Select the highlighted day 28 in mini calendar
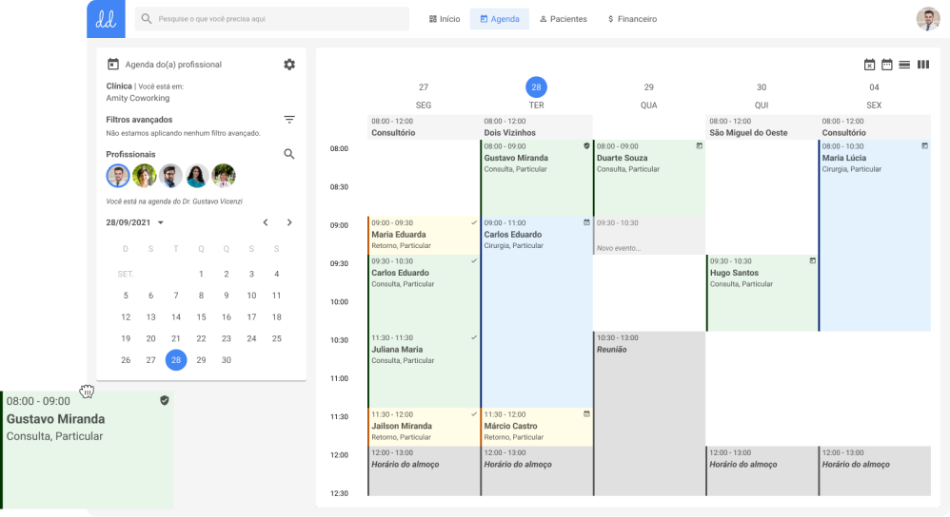 (x=176, y=360)
